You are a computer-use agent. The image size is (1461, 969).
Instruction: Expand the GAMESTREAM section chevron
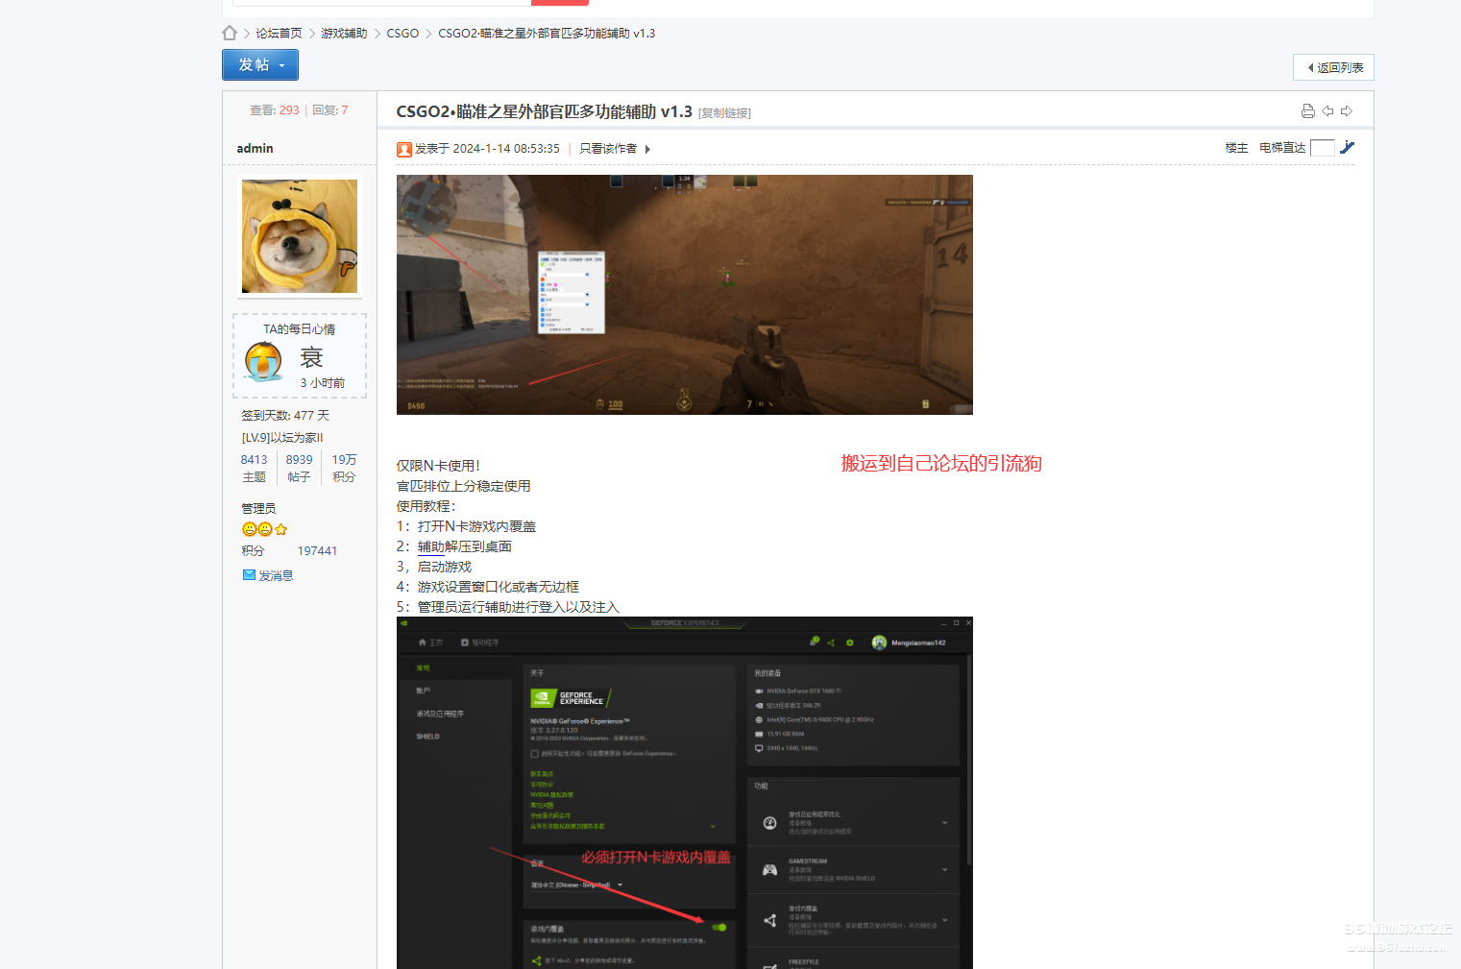pos(945,870)
